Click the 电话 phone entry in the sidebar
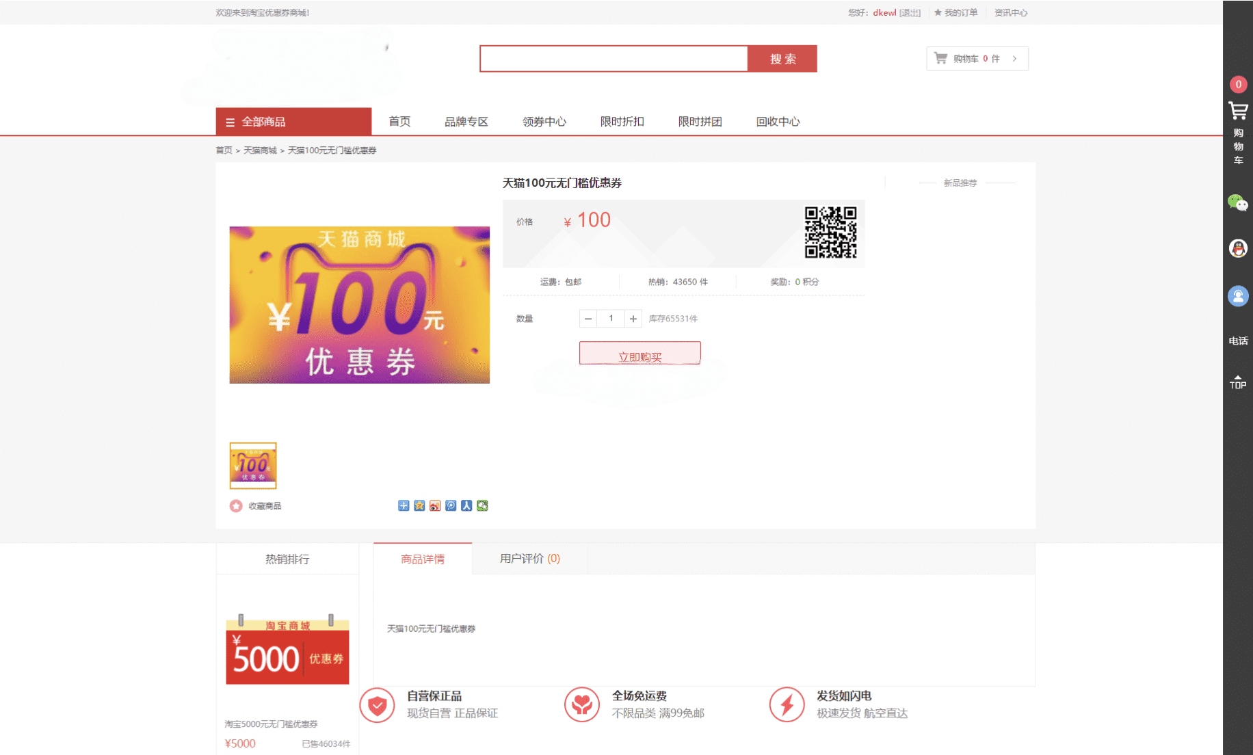Screen dimensions: 1253x755 pos(1238,341)
